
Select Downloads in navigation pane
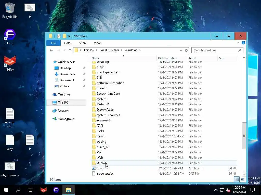tap(67, 74)
